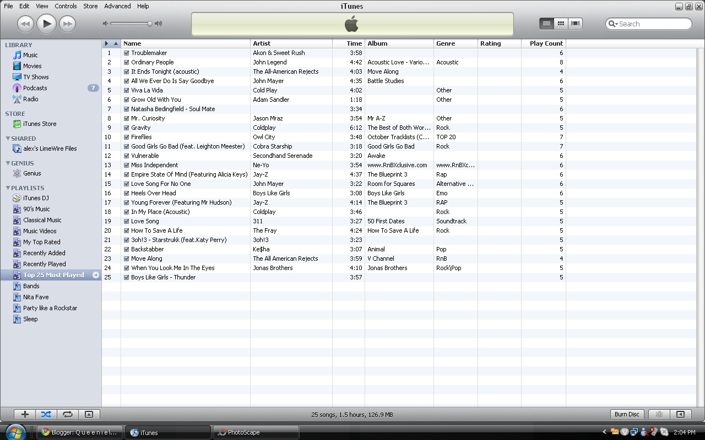The height and width of the screenshot is (440, 705).
Task: Collapse the SHARED section triangle
Action: 8,139
